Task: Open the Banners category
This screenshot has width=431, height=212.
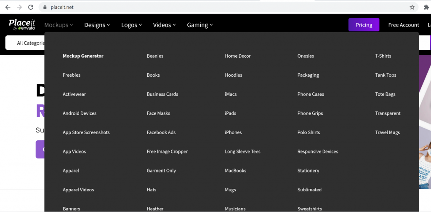Action: point(71,209)
